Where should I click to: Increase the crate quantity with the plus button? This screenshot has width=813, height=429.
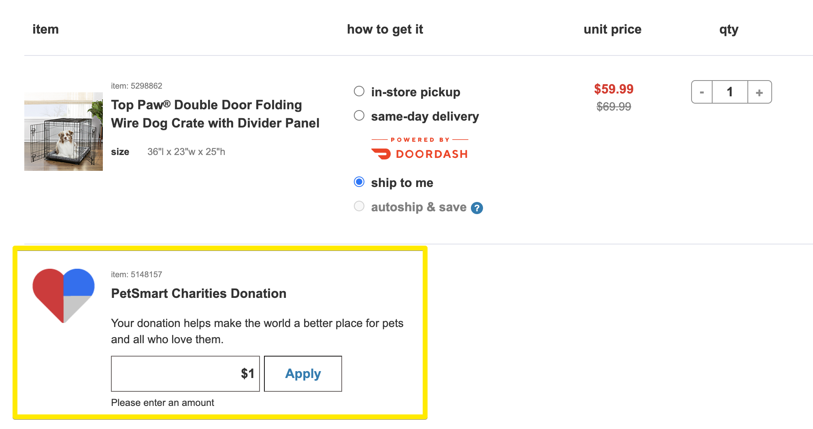pos(759,92)
